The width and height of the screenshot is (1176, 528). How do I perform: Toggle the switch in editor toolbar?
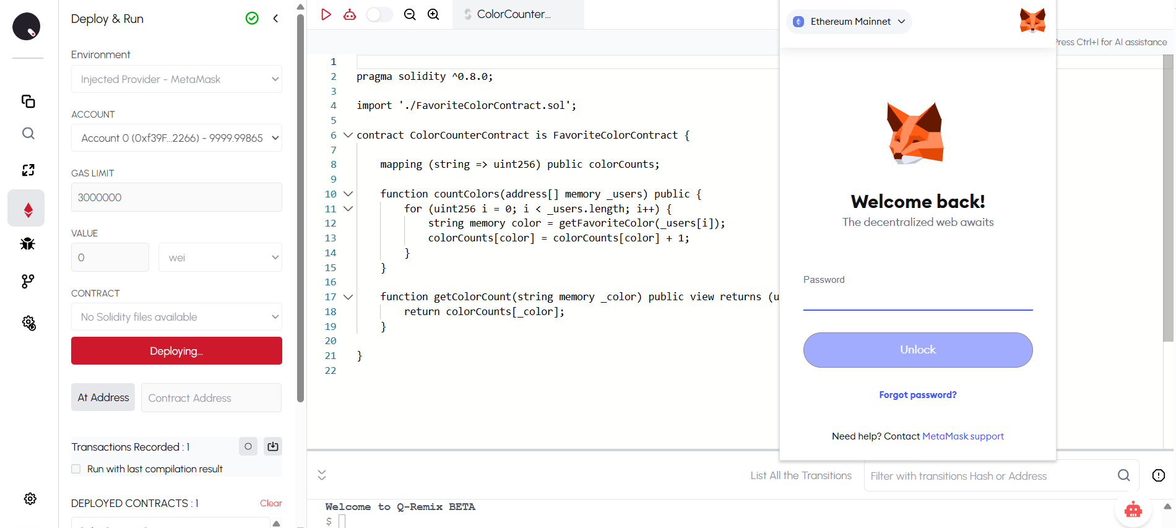379,14
